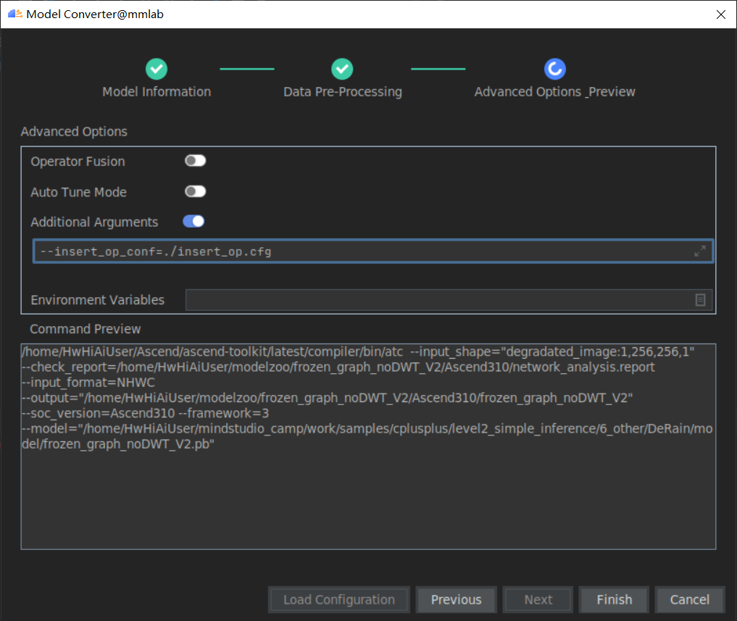Click the greyed-out Next button
The image size is (737, 621).
[x=538, y=600]
